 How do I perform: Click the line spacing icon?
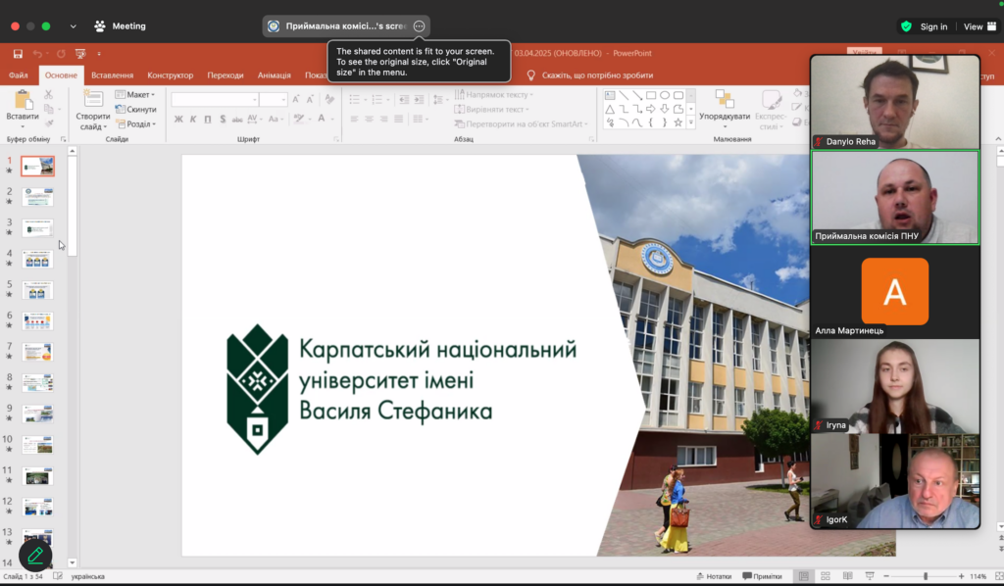[437, 99]
